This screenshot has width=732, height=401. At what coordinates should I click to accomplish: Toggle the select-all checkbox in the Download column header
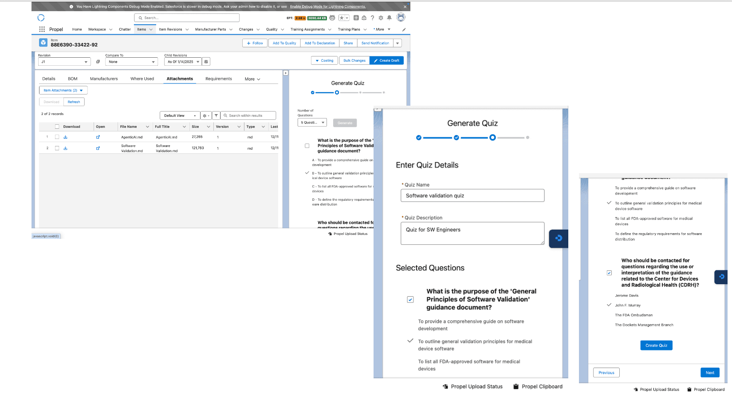click(57, 127)
